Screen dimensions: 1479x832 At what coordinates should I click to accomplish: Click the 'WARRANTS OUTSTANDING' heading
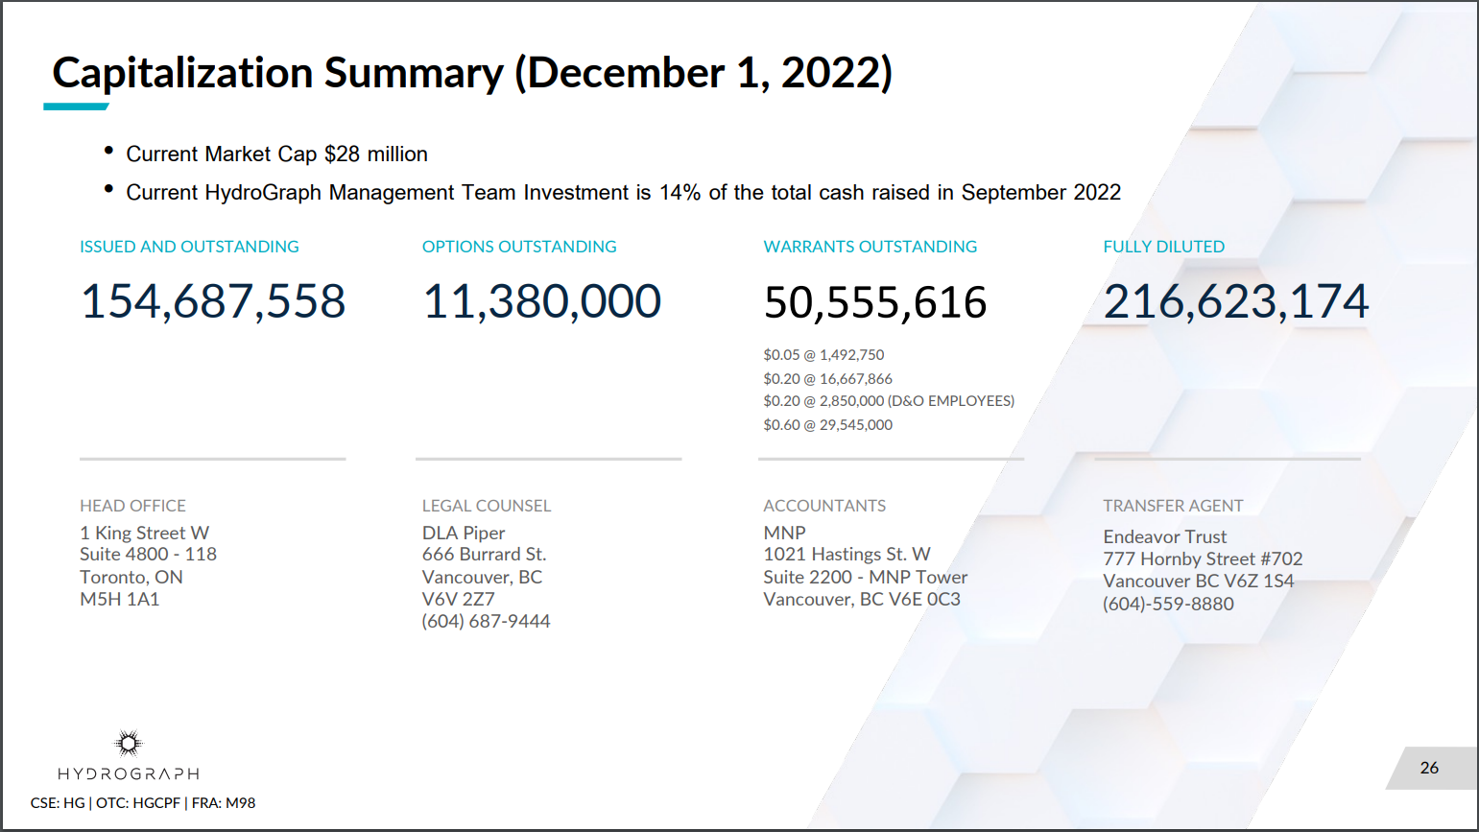coord(871,247)
